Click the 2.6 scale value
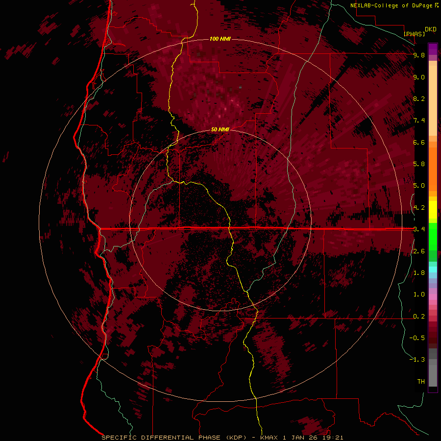Image resolution: width=441 pixels, height=441 pixels. (x=419, y=251)
